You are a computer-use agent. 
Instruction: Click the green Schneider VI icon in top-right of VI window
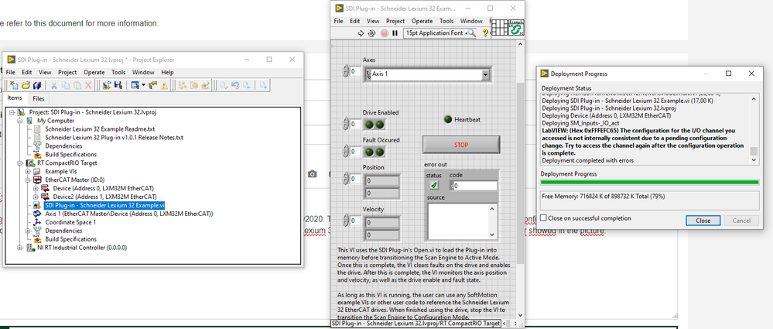point(516,28)
